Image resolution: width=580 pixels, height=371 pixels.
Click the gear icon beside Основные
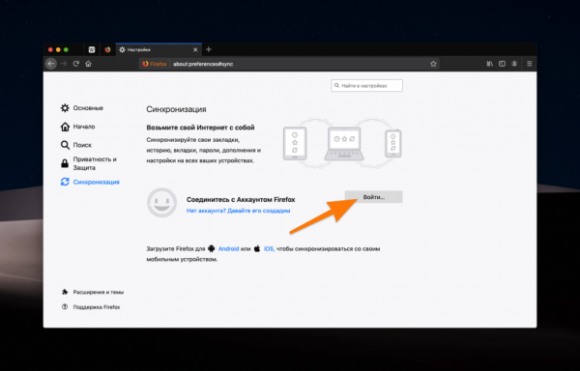(x=65, y=108)
